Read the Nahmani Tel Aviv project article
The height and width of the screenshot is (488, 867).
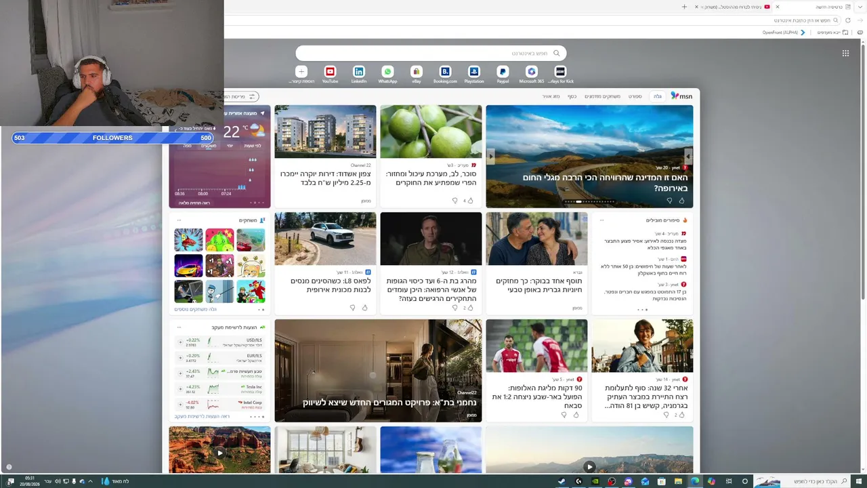tap(389, 403)
